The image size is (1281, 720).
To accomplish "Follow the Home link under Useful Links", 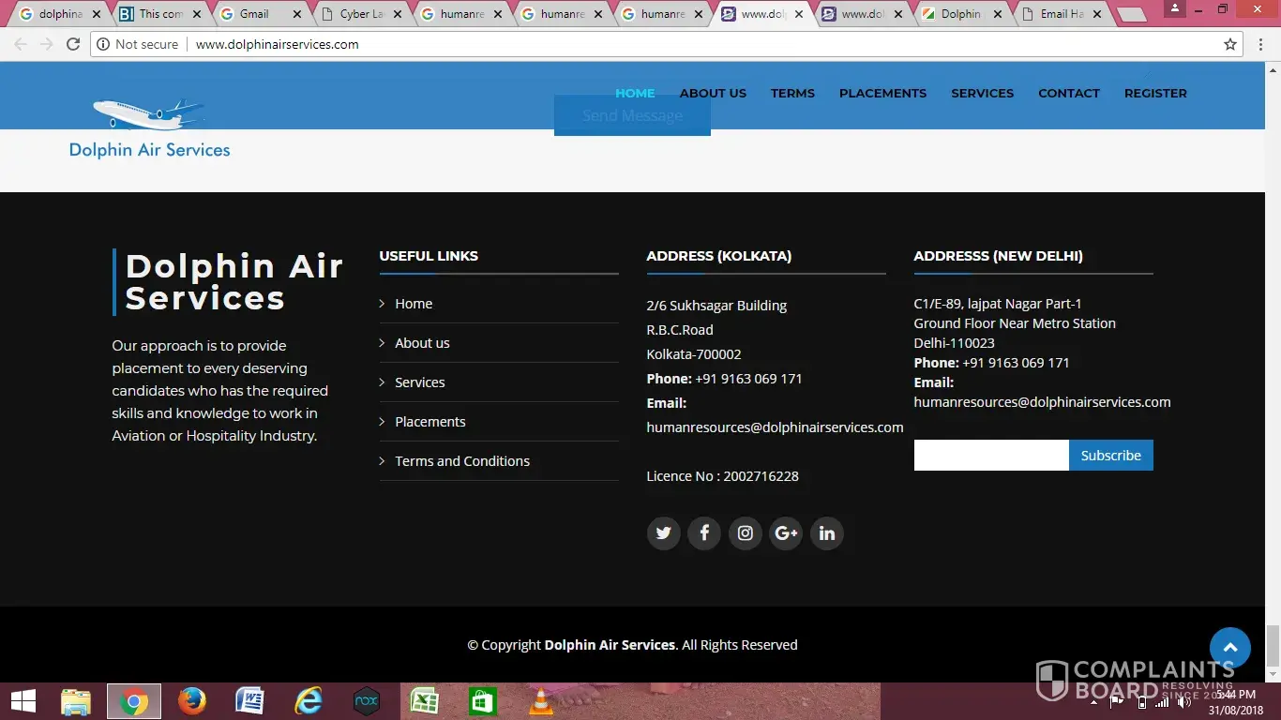I will [x=414, y=304].
